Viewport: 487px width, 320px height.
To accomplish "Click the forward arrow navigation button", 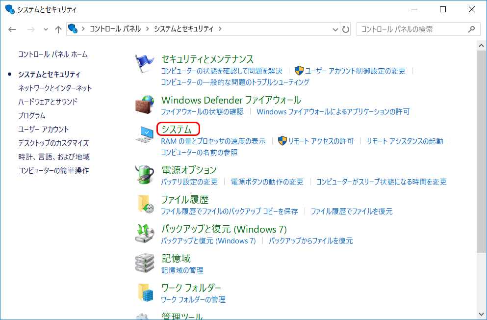I will tap(31, 29).
